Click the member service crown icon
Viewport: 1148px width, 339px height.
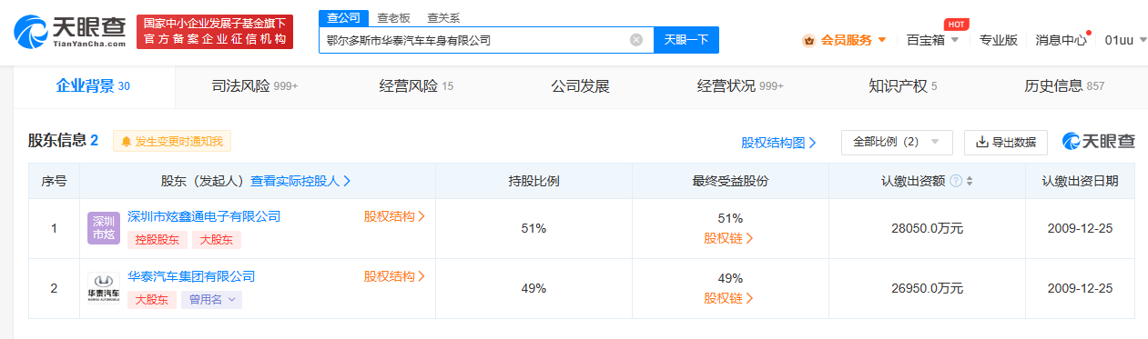coord(808,40)
